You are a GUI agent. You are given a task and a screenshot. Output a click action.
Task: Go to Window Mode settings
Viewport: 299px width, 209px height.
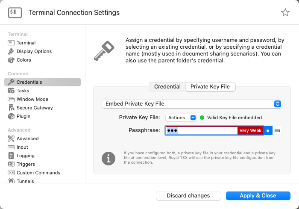(32, 99)
